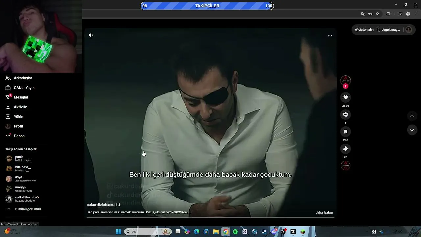Viewport: 421px width, 237px height.
Task: Click the Uygulamayı get-app button
Action: point(388,30)
